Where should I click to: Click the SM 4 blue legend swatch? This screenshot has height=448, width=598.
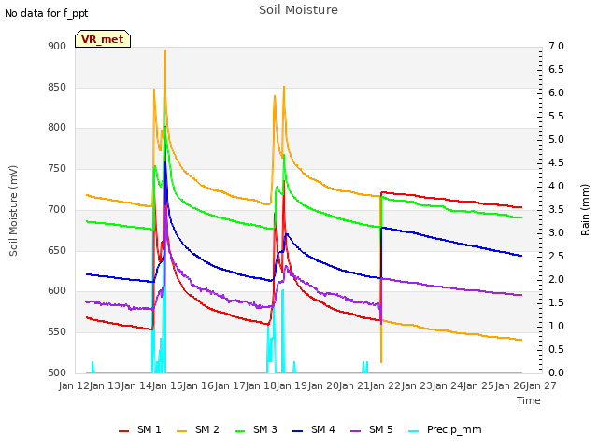pyautogui.click(x=297, y=431)
